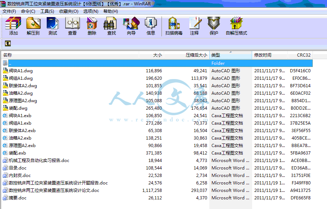The image size is (327, 209).
Task: Select file 油箱A2.exb
Action: click(20, 138)
